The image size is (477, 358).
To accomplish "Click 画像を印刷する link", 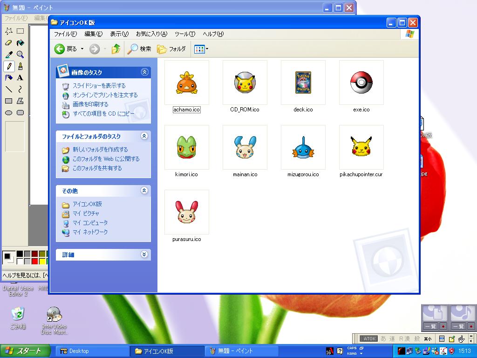I will (90, 104).
